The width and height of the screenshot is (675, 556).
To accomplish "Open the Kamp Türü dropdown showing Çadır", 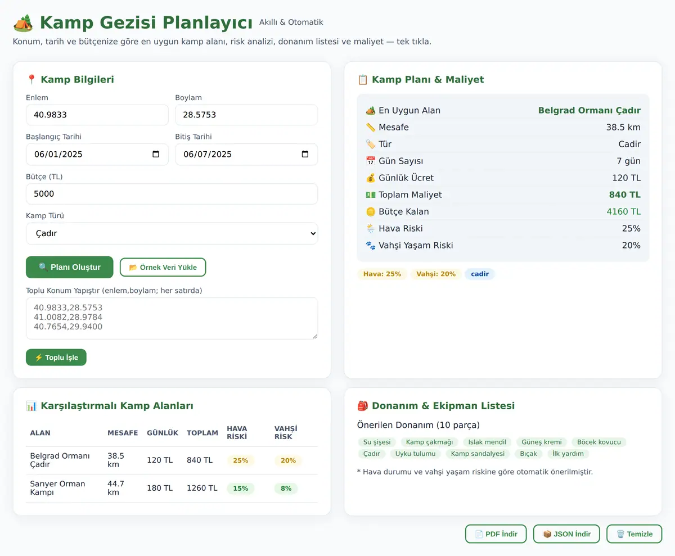I will (x=172, y=233).
